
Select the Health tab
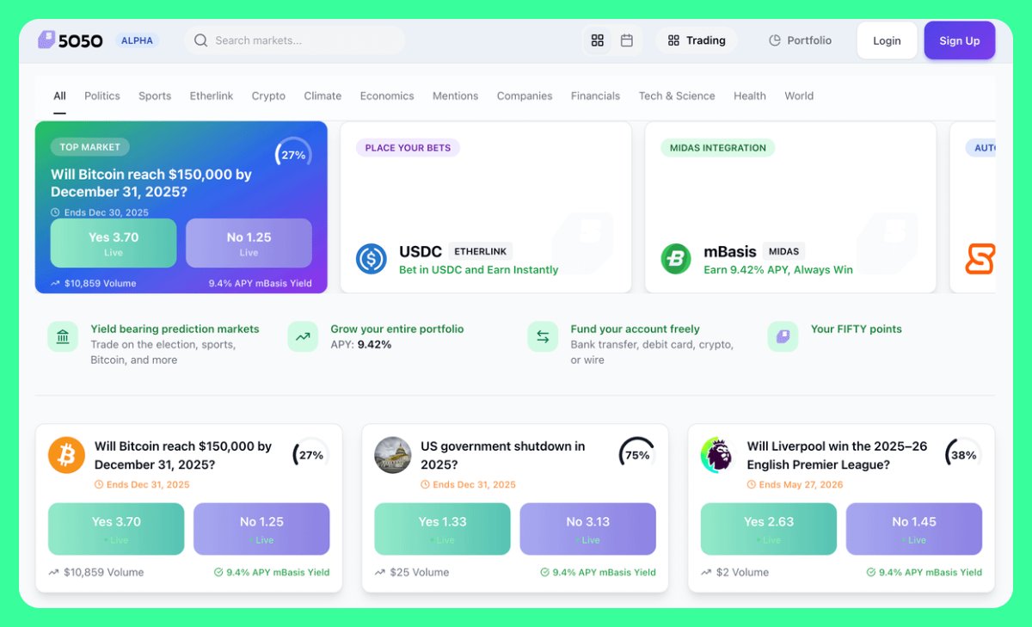click(750, 96)
